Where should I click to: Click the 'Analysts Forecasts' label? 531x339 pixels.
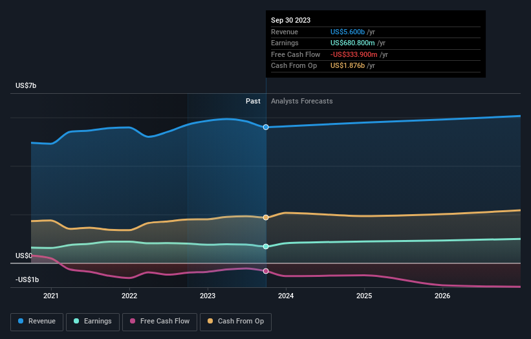click(x=302, y=102)
